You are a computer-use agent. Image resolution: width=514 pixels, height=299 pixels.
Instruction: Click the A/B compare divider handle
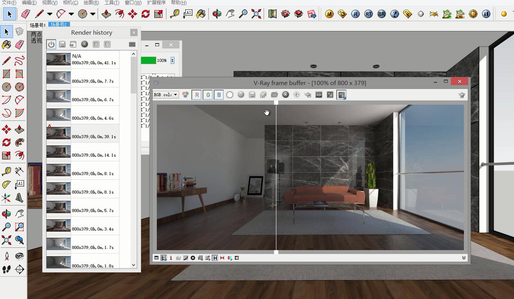(x=276, y=102)
